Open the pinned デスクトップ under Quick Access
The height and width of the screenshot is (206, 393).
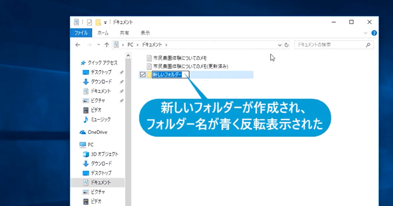(x=101, y=72)
